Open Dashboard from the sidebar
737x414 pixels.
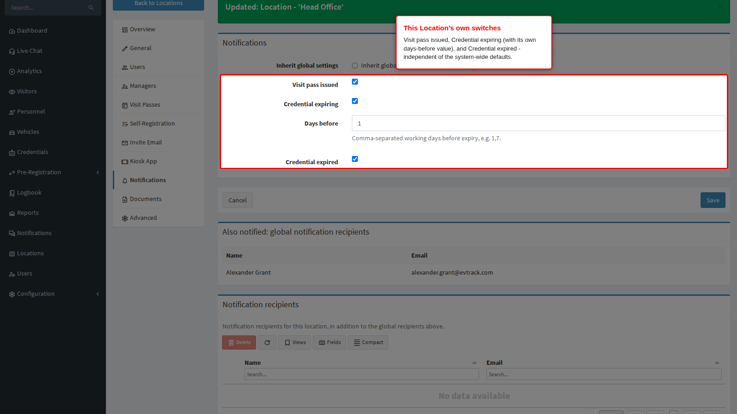point(28,31)
